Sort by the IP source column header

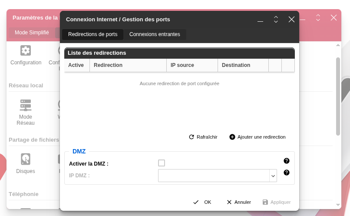tap(182, 65)
